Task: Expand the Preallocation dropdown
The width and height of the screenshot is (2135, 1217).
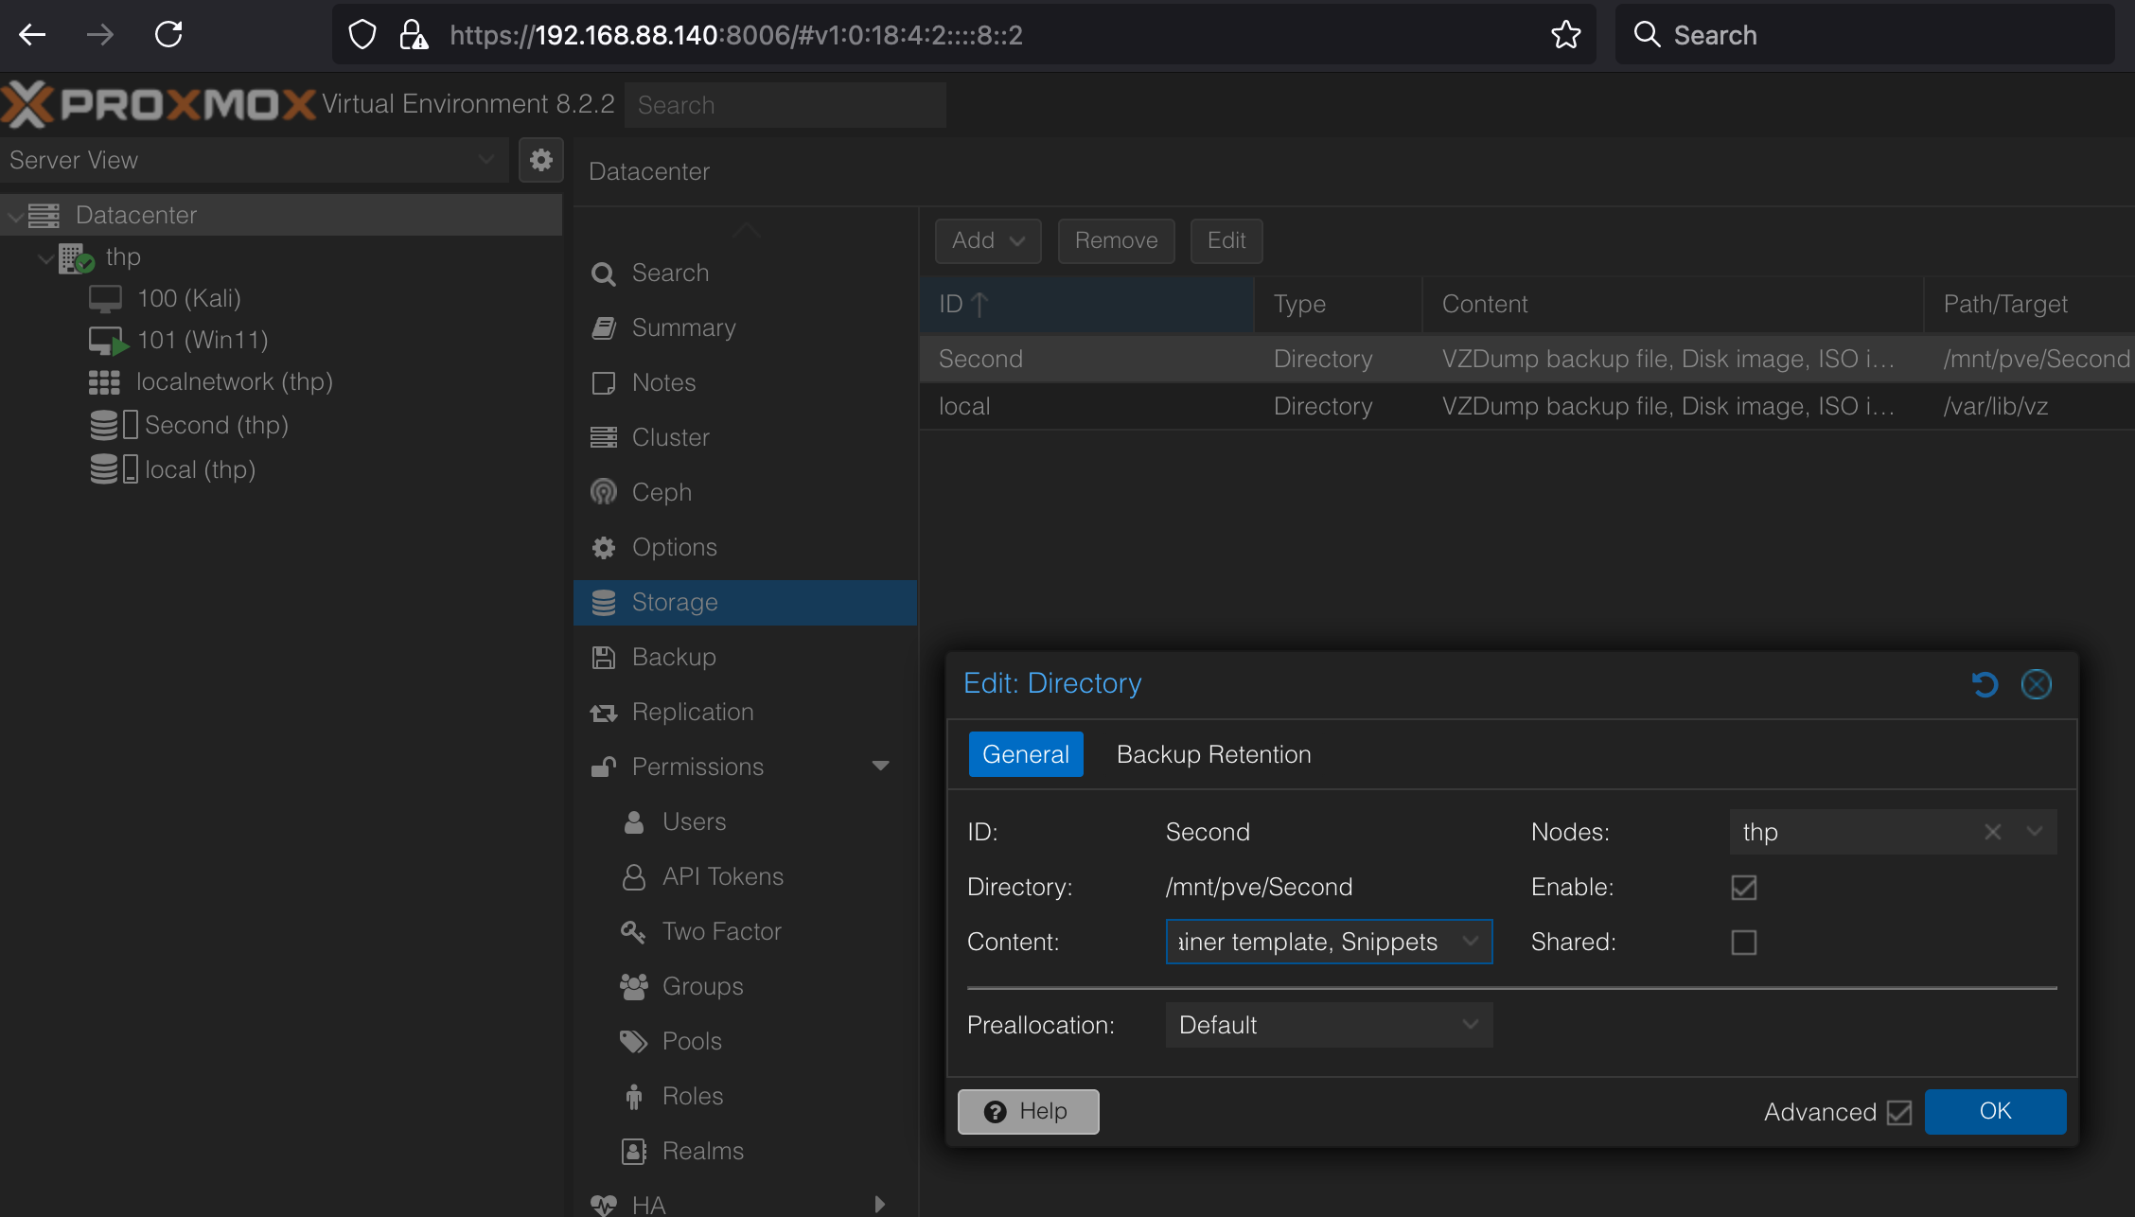Action: coord(1470,1025)
